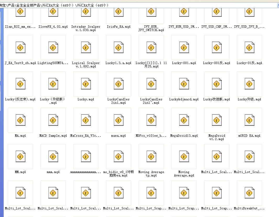Select the MA.mq4 file icon

20,120
